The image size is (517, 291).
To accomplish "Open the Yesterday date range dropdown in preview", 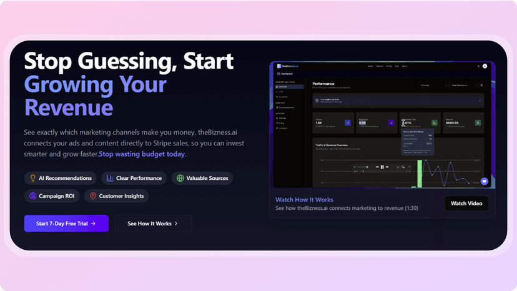I will [x=433, y=85].
